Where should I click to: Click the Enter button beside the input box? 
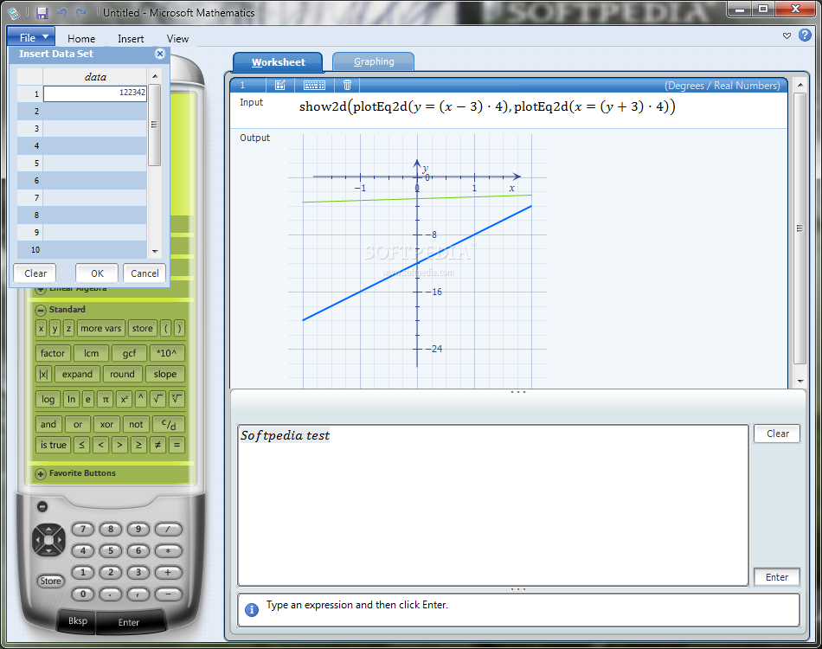[776, 577]
